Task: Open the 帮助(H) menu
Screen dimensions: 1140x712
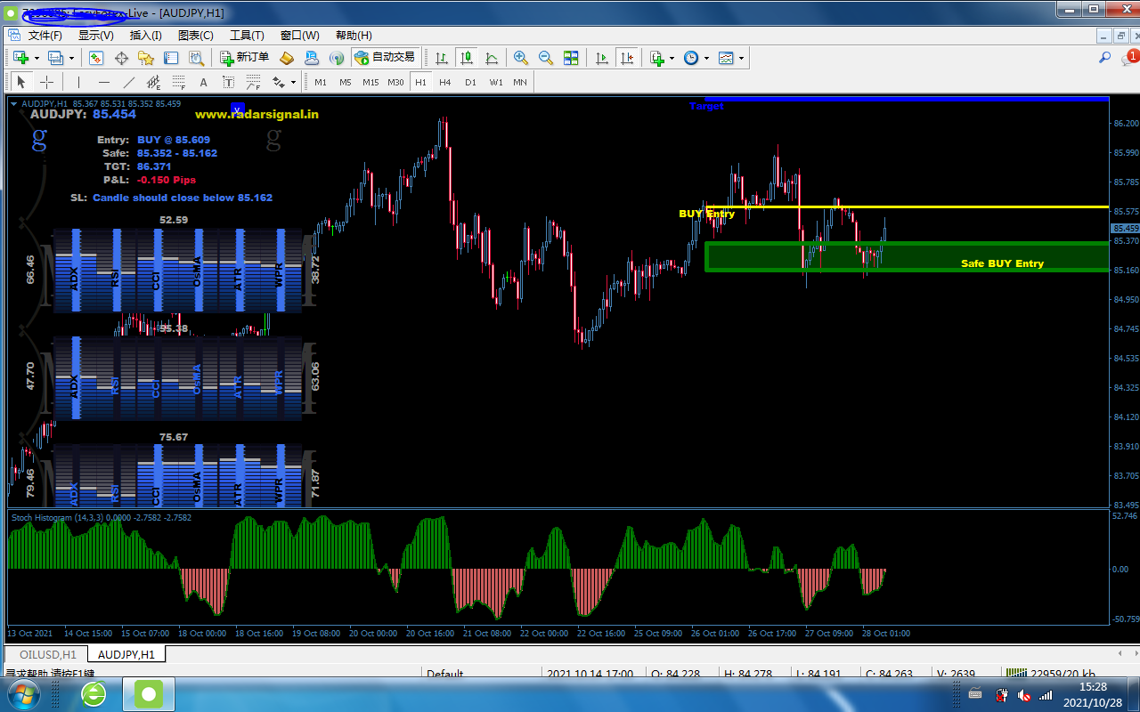Action: (x=354, y=36)
